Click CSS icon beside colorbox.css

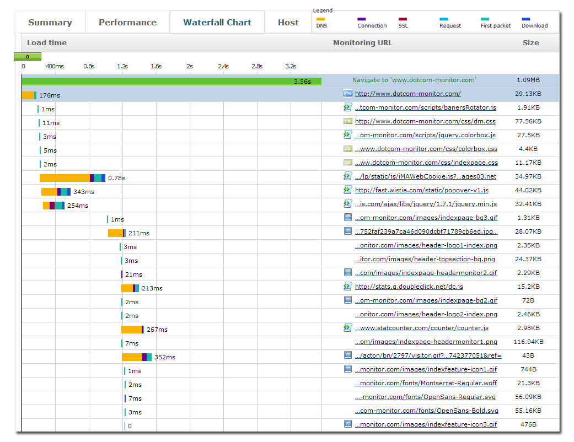point(348,149)
